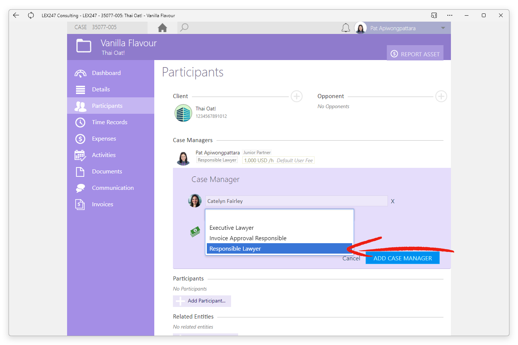This screenshot has width=518, height=345.
Task: Clear the case manager with X
Action: click(x=393, y=201)
